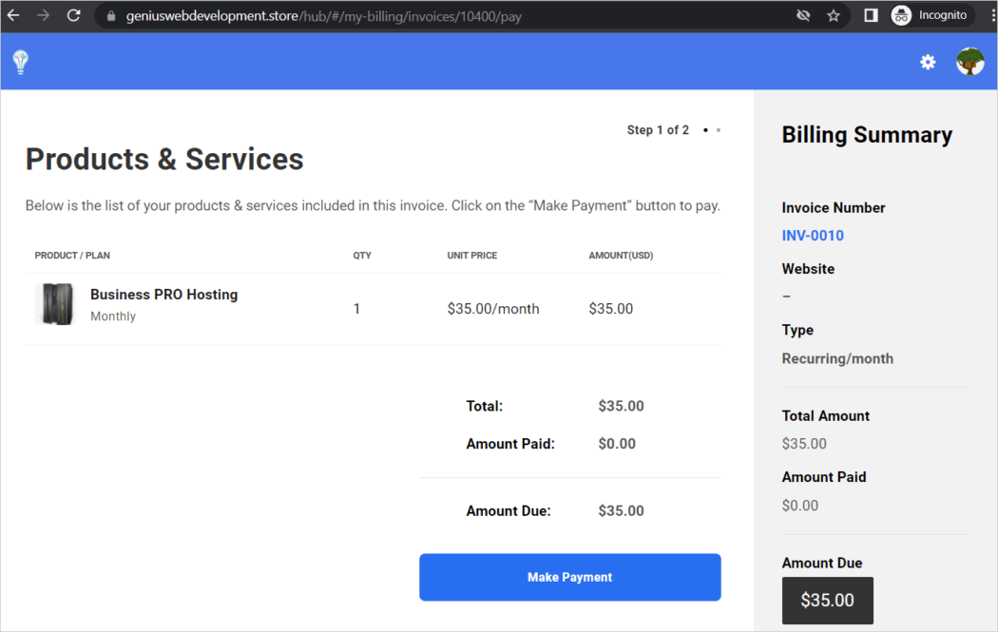Select the Business PRO Hosting product name
The width and height of the screenshot is (998, 632).
(x=163, y=295)
